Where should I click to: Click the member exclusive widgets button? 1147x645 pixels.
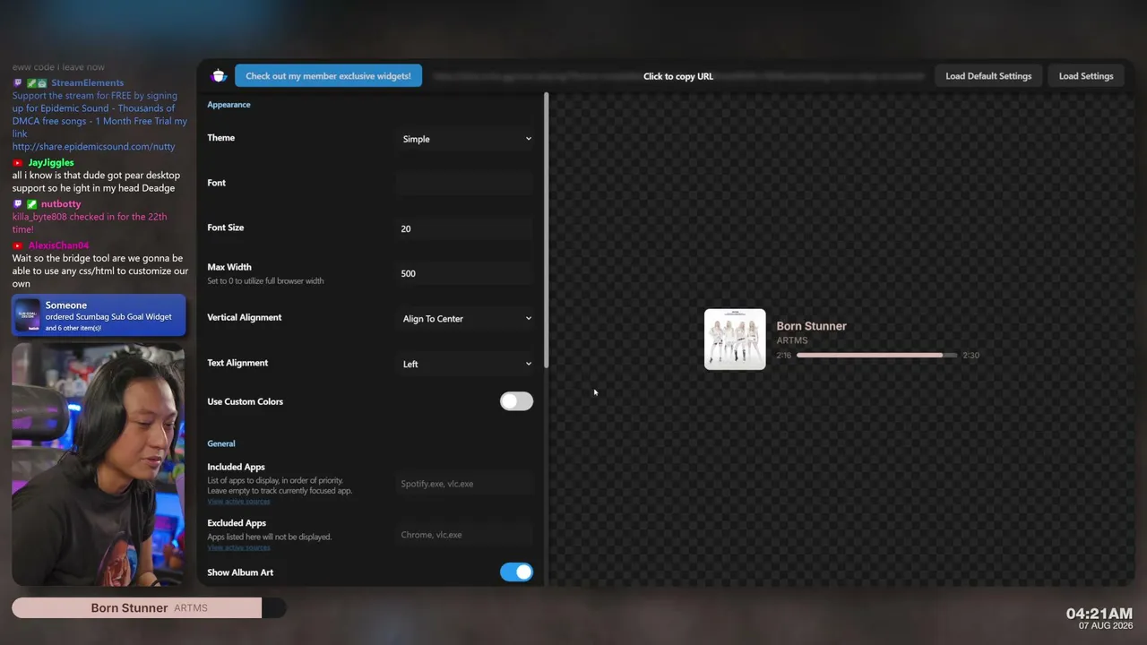[328, 76]
